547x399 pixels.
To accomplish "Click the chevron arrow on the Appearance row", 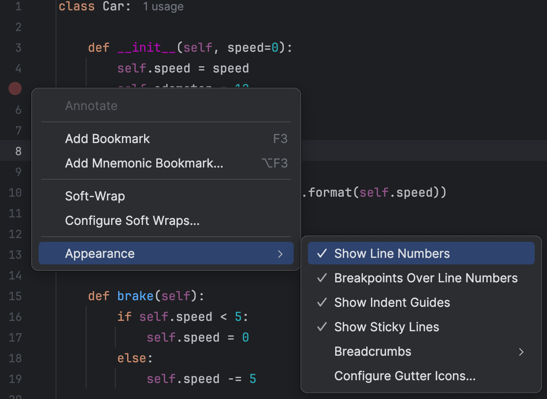I will coord(281,253).
